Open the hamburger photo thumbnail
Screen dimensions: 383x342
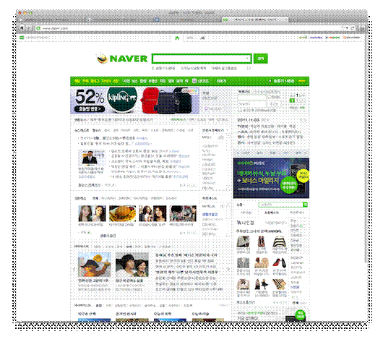122,213
